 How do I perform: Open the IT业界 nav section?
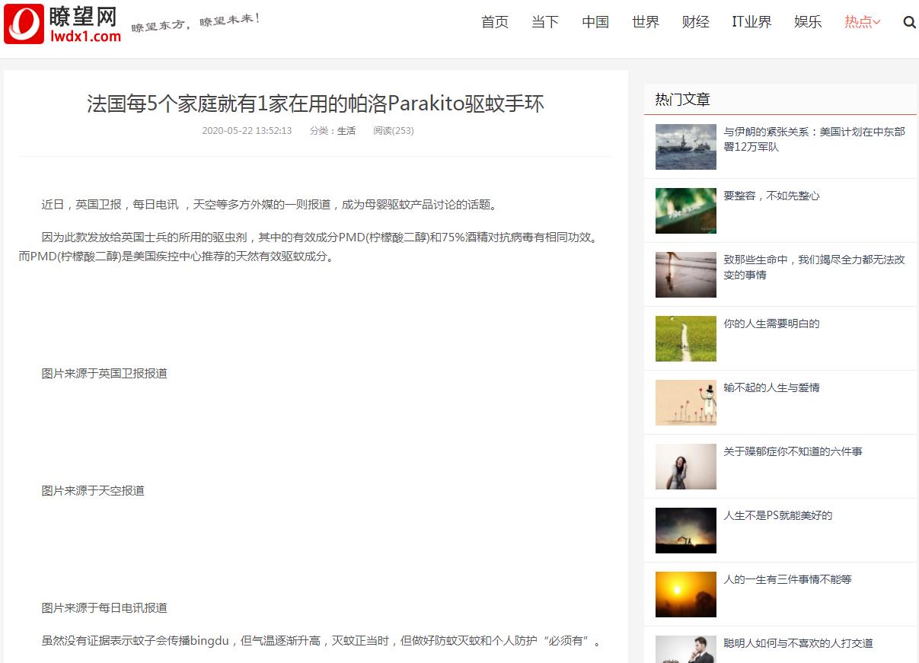coord(752,22)
